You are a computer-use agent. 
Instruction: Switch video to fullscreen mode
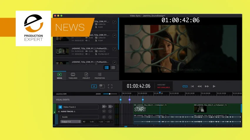pos(110,86)
